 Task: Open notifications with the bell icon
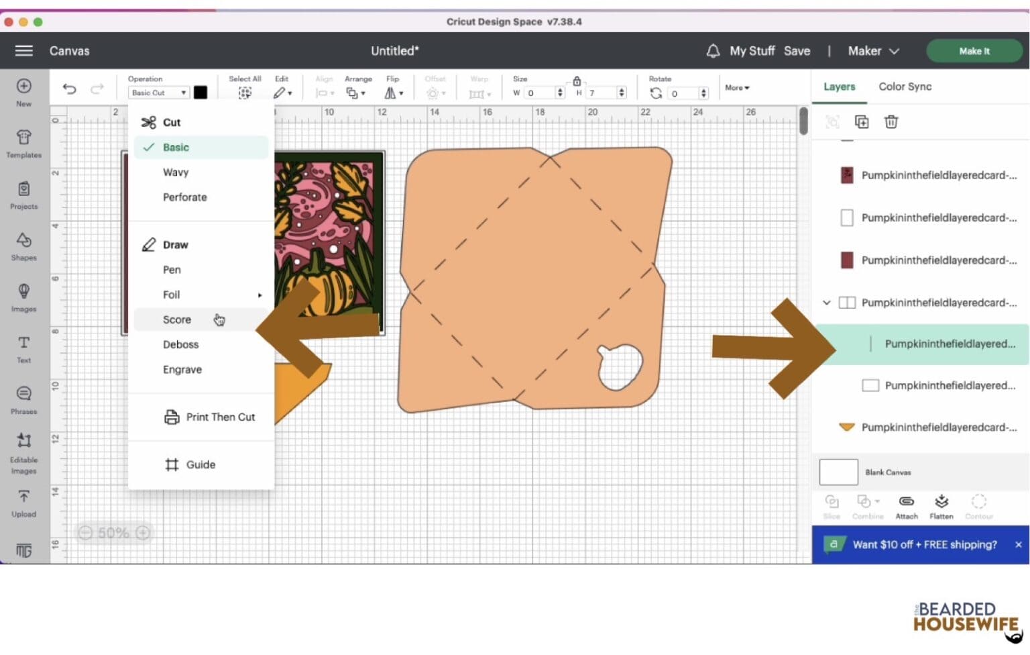coord(713,51)
